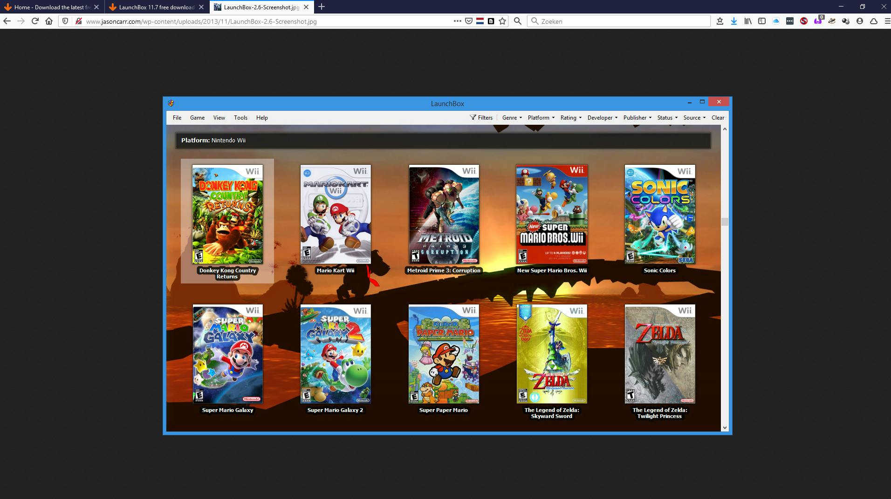Select the Super Mario Galaxy cover
Image resolution: width=891 pixels, height=499 pixels.
click(x=228, y=354)
